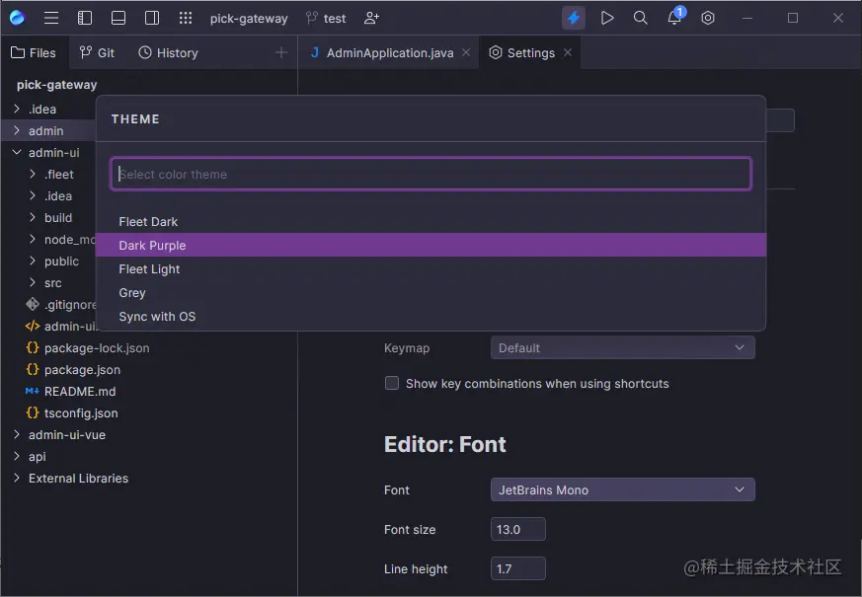The height and width of the screenshot is (597, 862).
Task: Expand the .fleet folder
Action: 33,174
